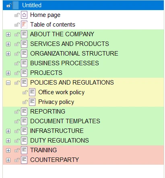The image size is (165, 178).
Task: Expand the ABOUT THE COMPANY node
Action: [8, 35]
